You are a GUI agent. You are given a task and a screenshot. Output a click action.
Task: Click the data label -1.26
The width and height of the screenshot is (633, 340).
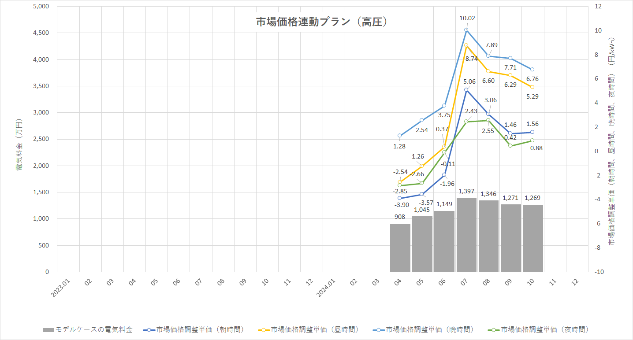click(x=417, y=156)
